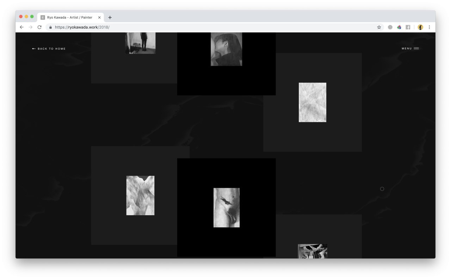Viewport: 451px width, 279px height.
Task: Click the green fullscreen window button
Action: pos(32,17)
